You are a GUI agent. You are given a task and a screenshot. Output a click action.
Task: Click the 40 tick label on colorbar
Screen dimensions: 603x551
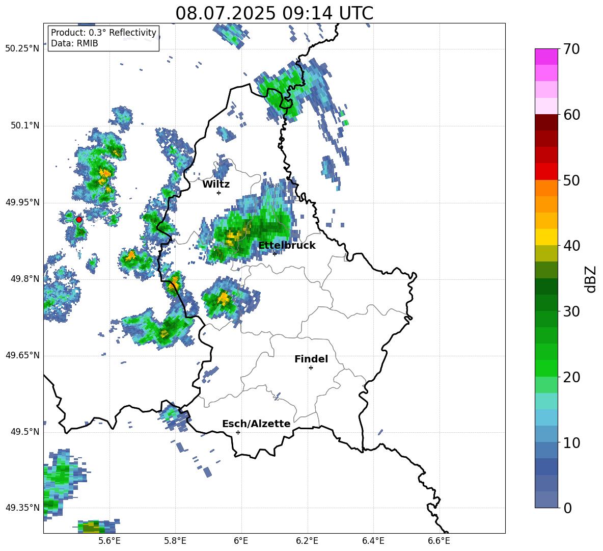tap(571, 246)
